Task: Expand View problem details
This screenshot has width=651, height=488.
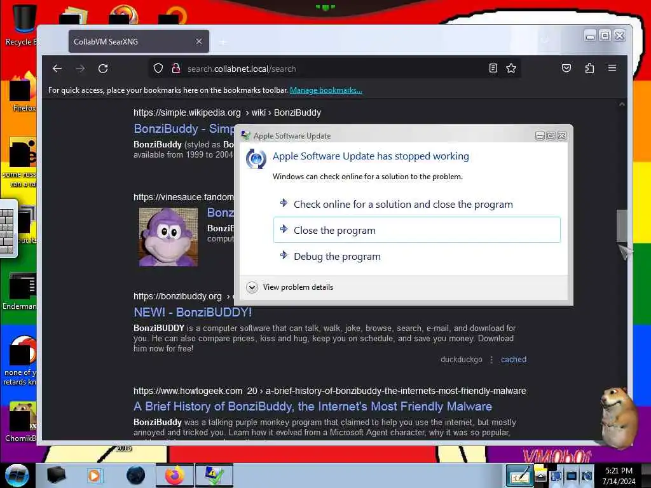Action: (290, 287)
